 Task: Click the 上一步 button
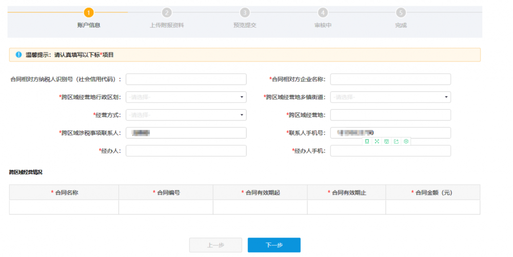215,245
